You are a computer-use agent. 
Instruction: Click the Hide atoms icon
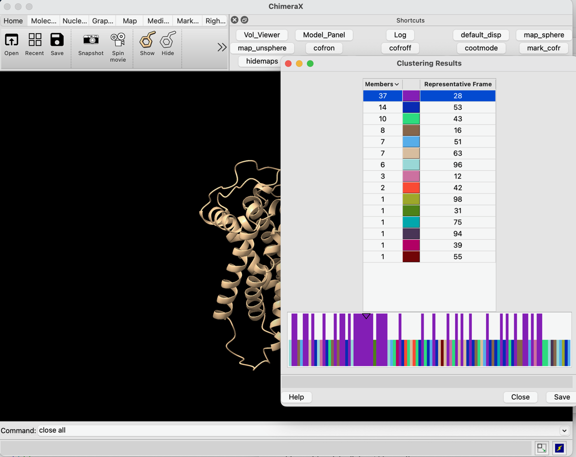click(168, 44)
